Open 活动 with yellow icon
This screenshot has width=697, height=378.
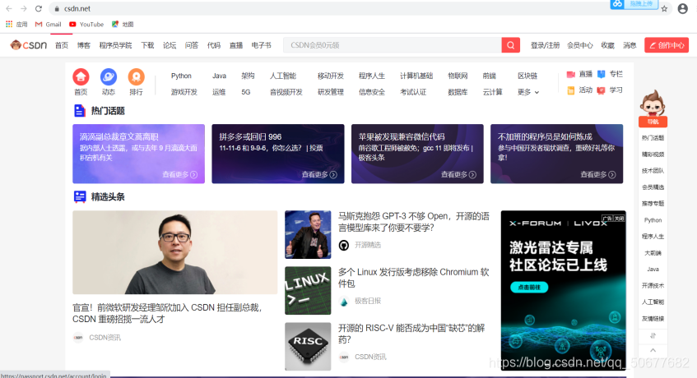pyautogui.click(x=579, y=90)
